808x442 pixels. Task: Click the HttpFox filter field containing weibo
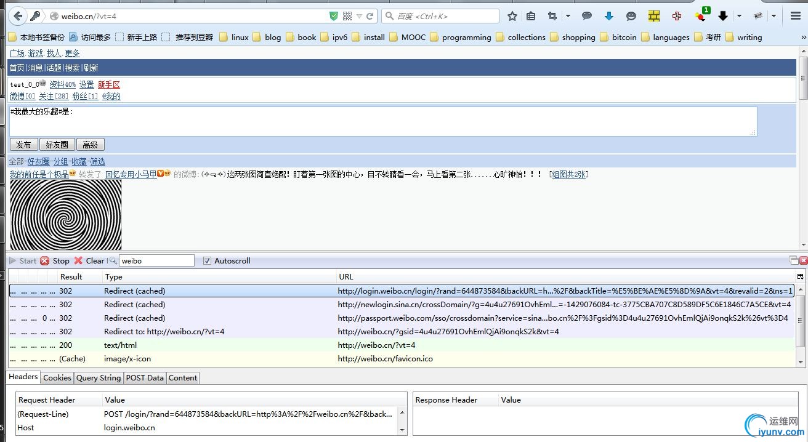point(156,261)
